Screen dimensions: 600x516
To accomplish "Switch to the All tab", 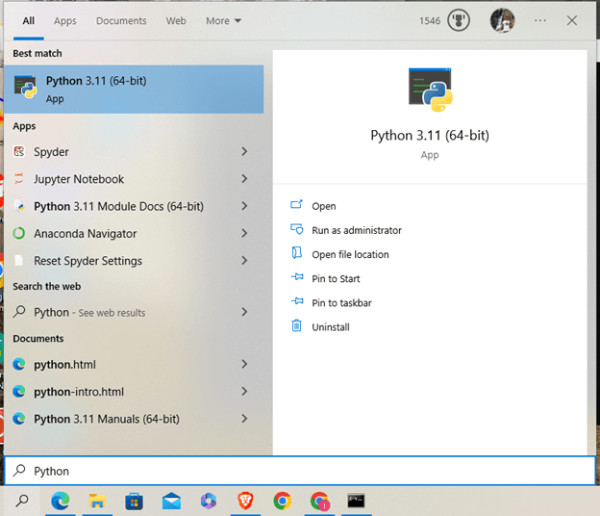I will 28,20.
